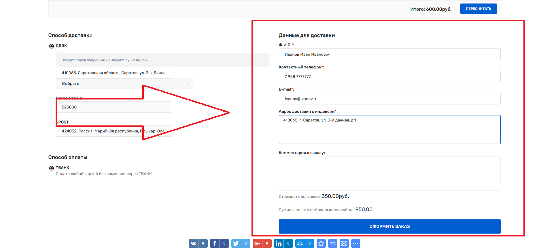Click the Ф.И.О. name field
Image resolution: width=541 pixels, height=248 pixels.
pyautogui.click(x=389, y=55)
